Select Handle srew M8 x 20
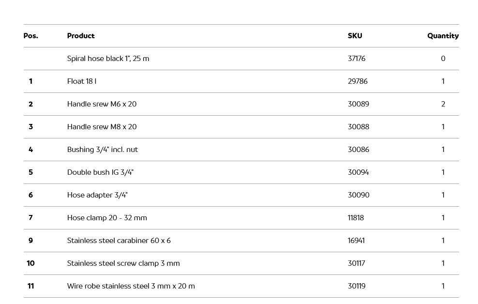The width and height of the screenshot is (478, 304). tap(102, 127)
